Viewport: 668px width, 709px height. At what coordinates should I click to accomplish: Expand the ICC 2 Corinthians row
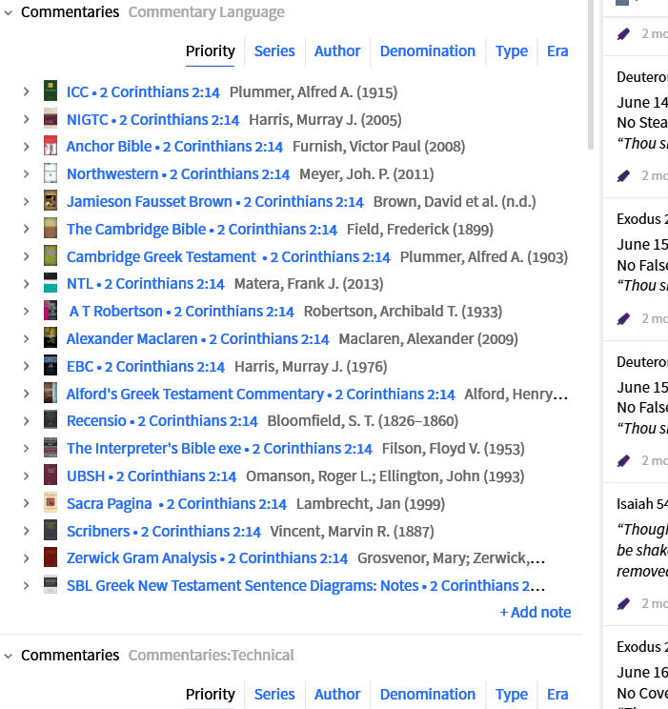(x=27, y=91)
